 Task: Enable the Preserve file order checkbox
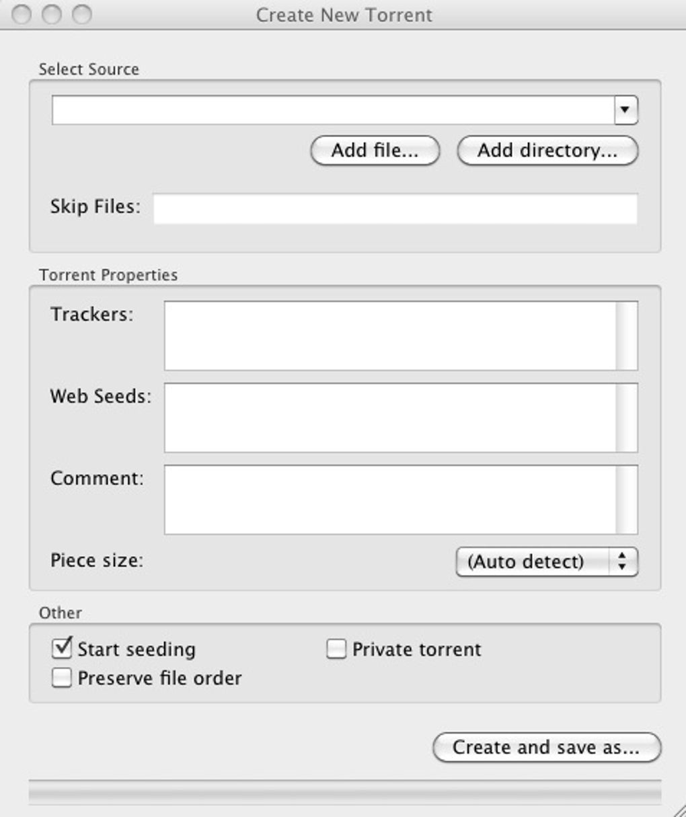pyautogui.click(x=62, y=678)
